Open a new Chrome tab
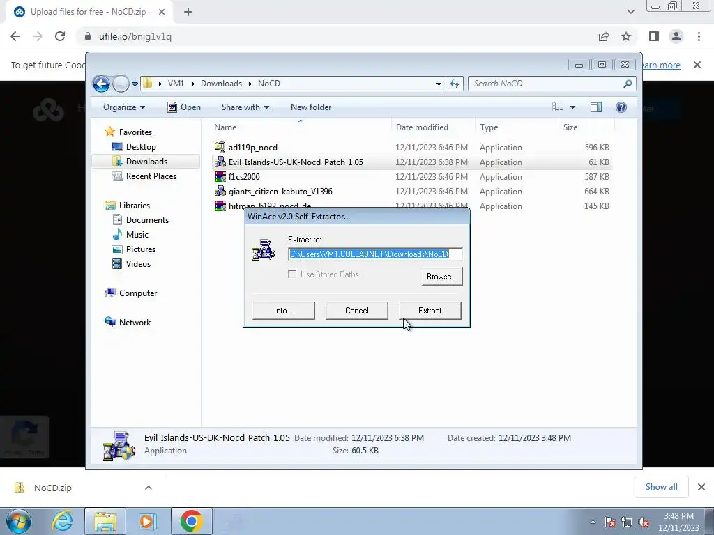This screenshot has width=714, height=535. pos(188,12)
